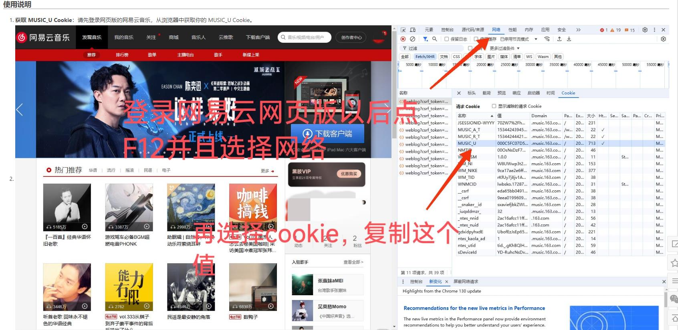Click the 下载客户端 banner button

327,134
